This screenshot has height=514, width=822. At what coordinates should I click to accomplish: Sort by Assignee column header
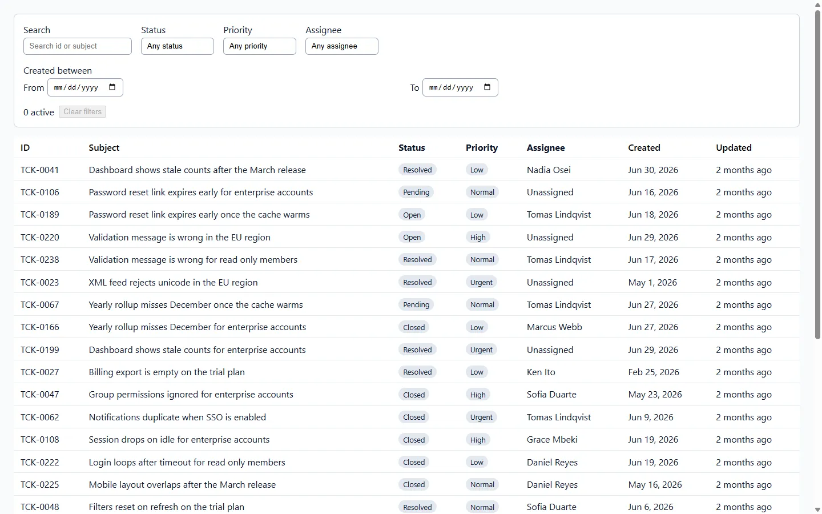tap(546, 147)
